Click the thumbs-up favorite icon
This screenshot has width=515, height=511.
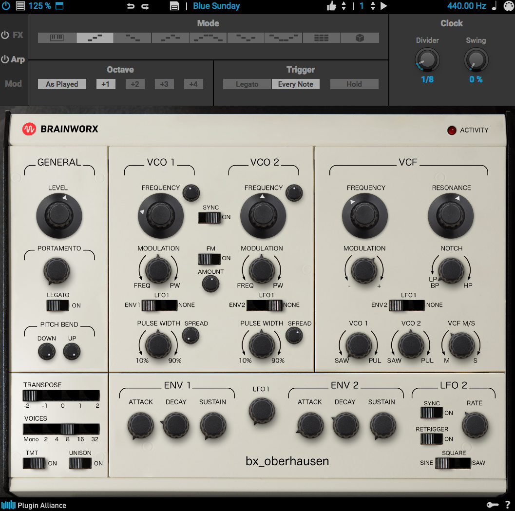point(331,6)
